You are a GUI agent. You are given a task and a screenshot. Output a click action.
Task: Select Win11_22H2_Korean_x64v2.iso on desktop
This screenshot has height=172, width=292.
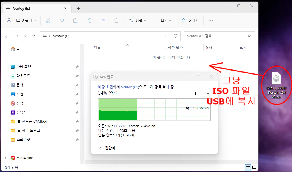276,85
